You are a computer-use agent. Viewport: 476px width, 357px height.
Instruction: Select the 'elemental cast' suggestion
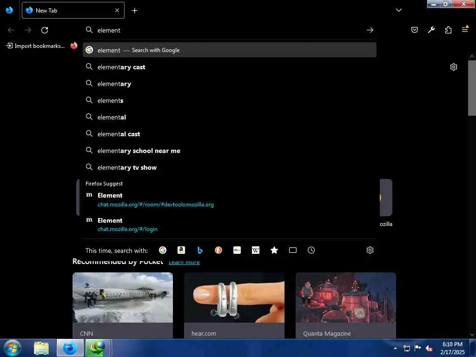pos(230,134)
